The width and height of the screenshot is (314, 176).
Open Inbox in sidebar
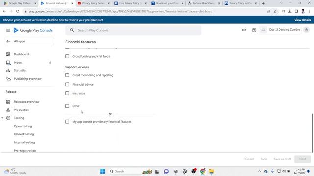pos(18,63)
